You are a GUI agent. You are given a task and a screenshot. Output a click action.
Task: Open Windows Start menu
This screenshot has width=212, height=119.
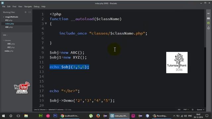coord(3,116)
